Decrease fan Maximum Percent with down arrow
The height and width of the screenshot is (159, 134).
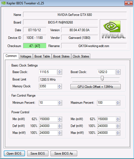[x=118, y=104]
